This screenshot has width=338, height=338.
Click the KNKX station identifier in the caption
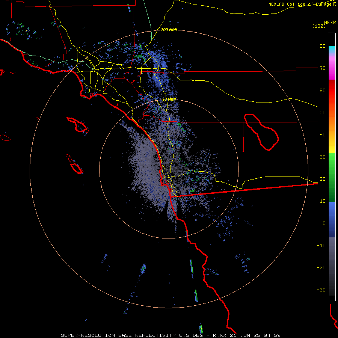[220, 335]
